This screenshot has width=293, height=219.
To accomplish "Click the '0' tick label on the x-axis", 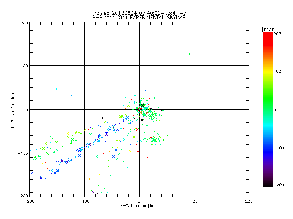I will [x=139, y=201].
